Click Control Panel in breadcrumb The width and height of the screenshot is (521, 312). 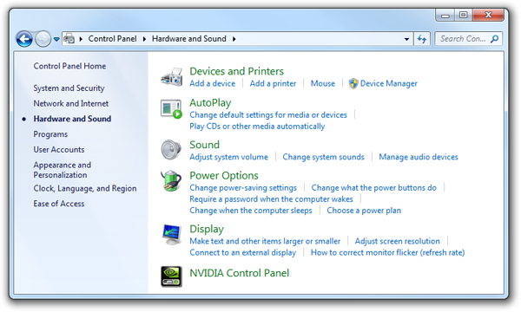[x=112, y=39]
